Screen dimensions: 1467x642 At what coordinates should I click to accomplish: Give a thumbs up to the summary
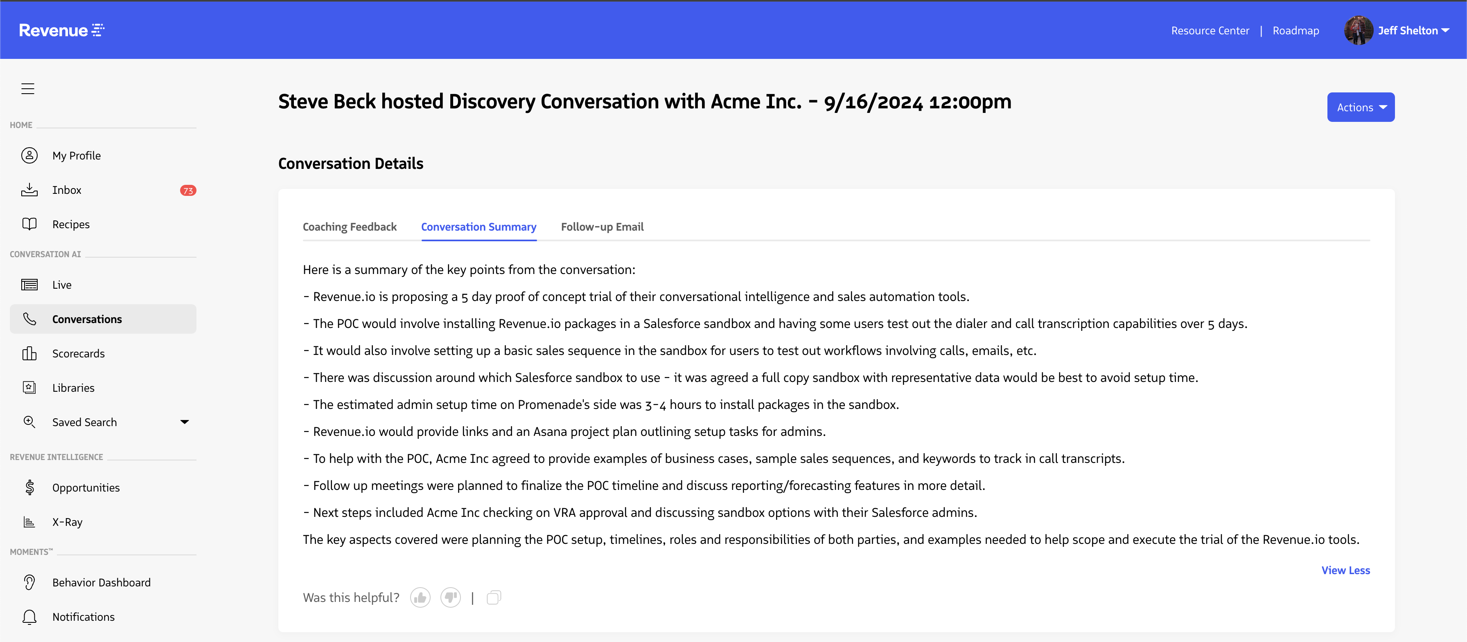pos(420,597)
